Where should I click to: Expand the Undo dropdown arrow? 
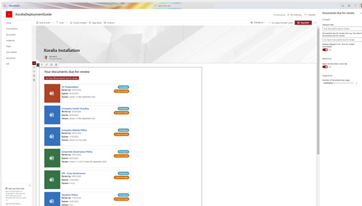(67, 23)
